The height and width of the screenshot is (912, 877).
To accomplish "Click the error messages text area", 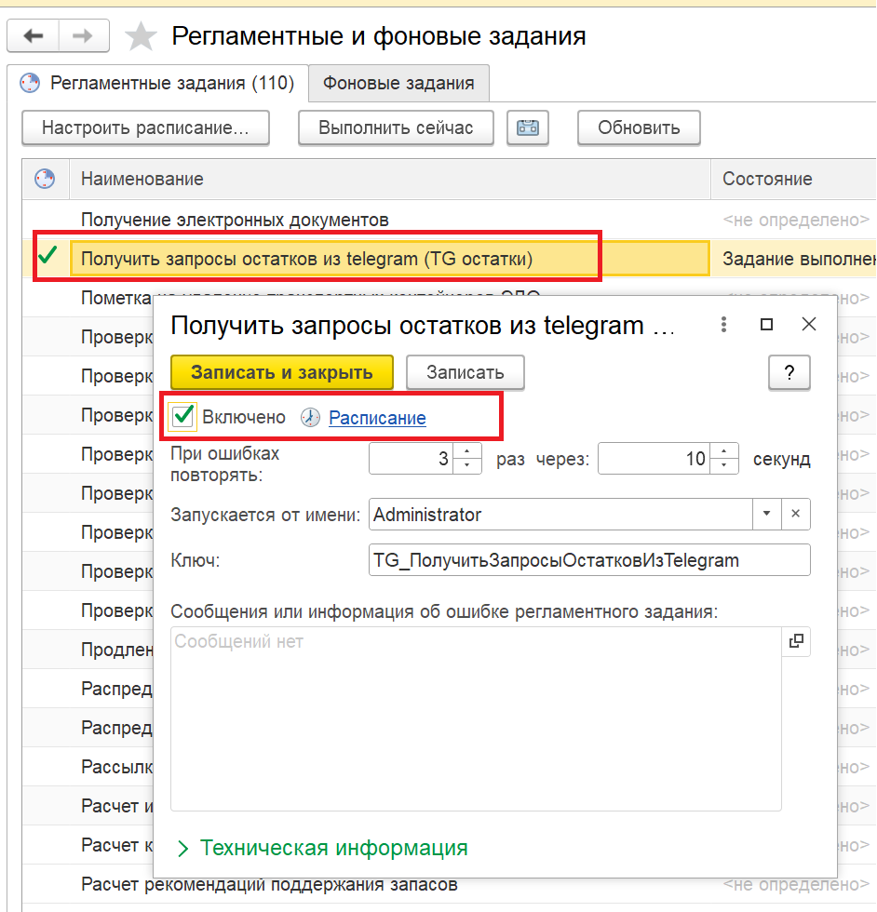I will click(x=476, y=718).
